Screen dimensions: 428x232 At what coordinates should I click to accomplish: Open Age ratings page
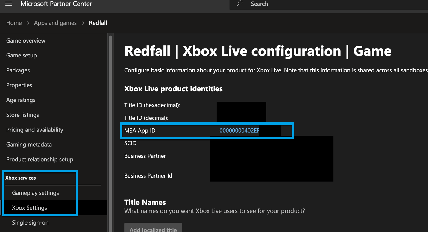(x=21, y=100)
